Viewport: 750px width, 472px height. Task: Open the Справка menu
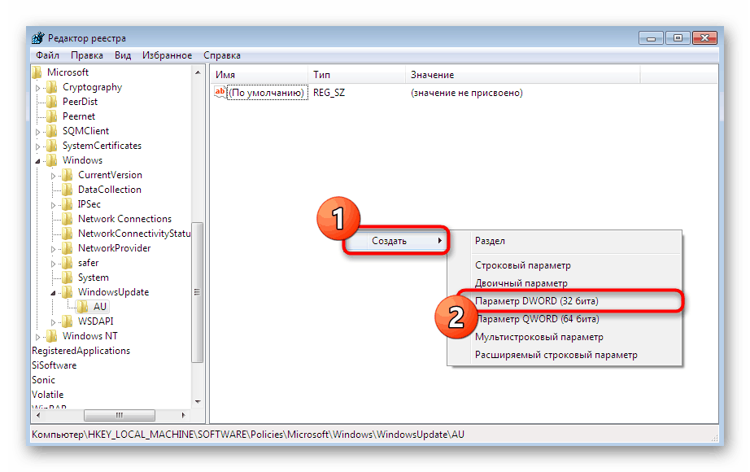click(222, 55)
